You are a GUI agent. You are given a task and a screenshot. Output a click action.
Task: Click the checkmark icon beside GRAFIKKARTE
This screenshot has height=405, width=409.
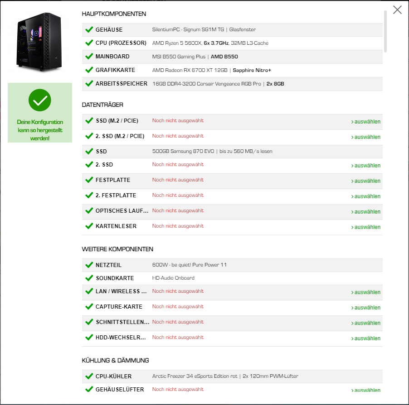coord(89,70)
